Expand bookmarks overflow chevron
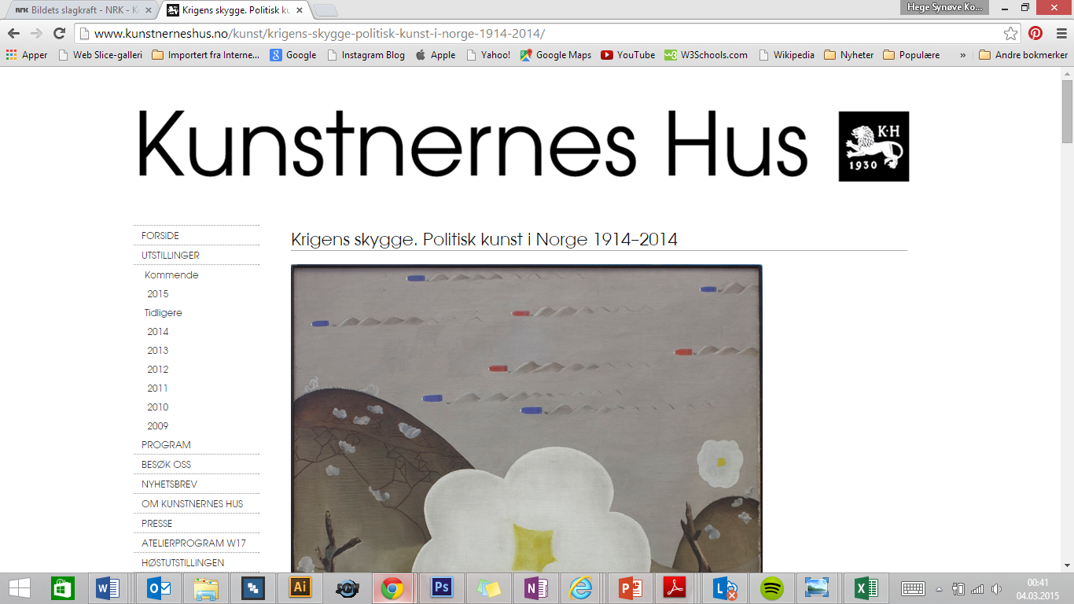 pyautogui.click(x=963, y=55)
